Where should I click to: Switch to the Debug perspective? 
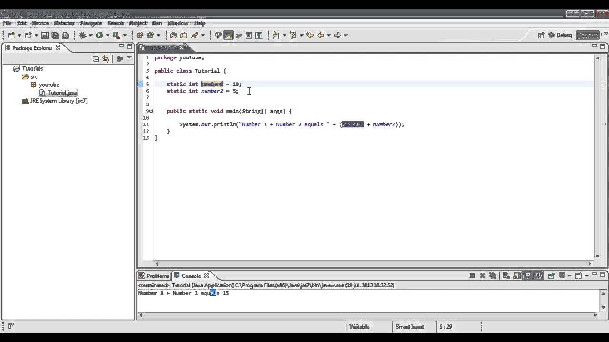coord(560,35)
